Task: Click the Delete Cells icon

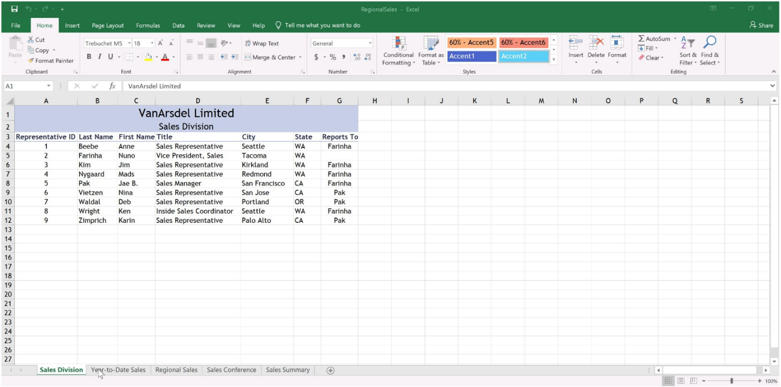Action: [596, 43]
